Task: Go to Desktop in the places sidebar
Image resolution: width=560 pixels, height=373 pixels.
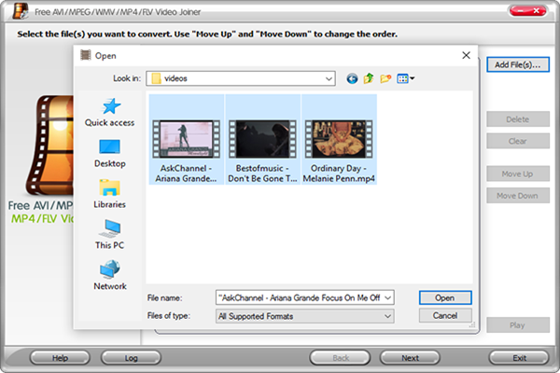Action: [x=109, y=153]
